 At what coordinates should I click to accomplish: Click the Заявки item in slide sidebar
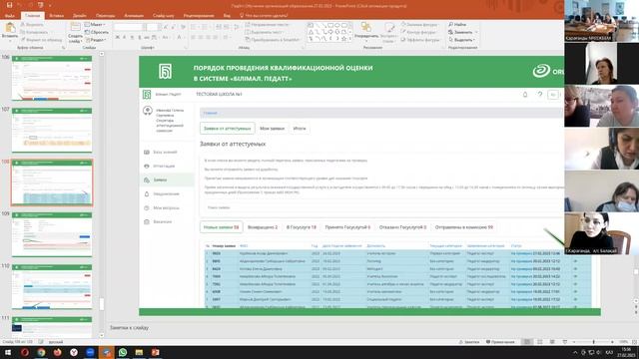(168, 179)
